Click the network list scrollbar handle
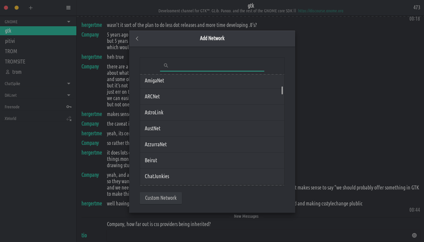 pyautogui.click(x=282, y=90)
